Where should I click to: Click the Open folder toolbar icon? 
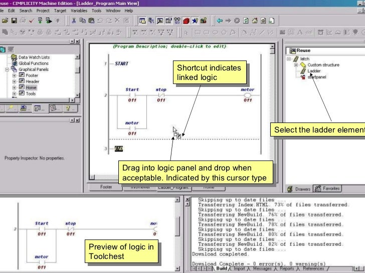[x=5, y=20]
